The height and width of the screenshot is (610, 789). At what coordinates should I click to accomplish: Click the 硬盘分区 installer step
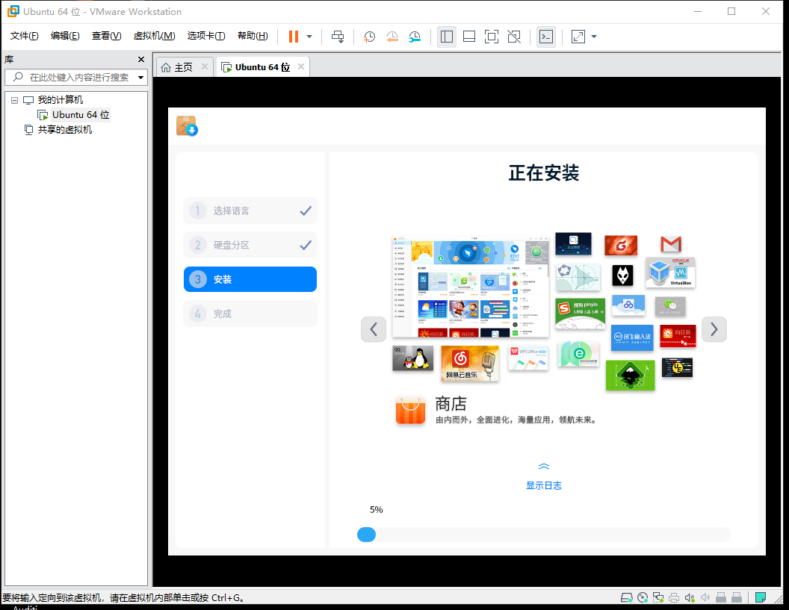[x=250, y=245]
